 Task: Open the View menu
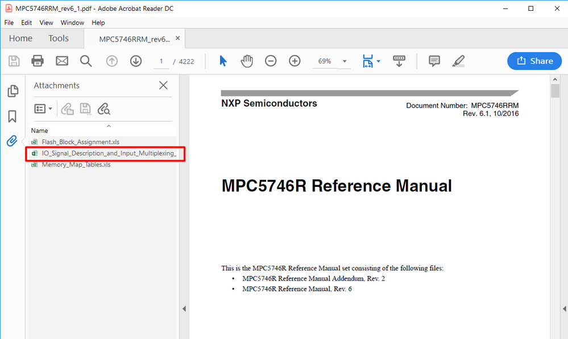click(46, 23)
